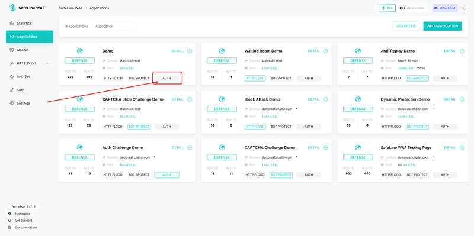Screen dimensions: 474x236
Task: Open the Statistics sidebar page
Action: coord(29,23)
